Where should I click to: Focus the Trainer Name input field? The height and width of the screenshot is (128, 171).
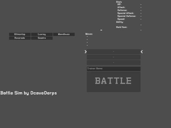coord(114,69)
